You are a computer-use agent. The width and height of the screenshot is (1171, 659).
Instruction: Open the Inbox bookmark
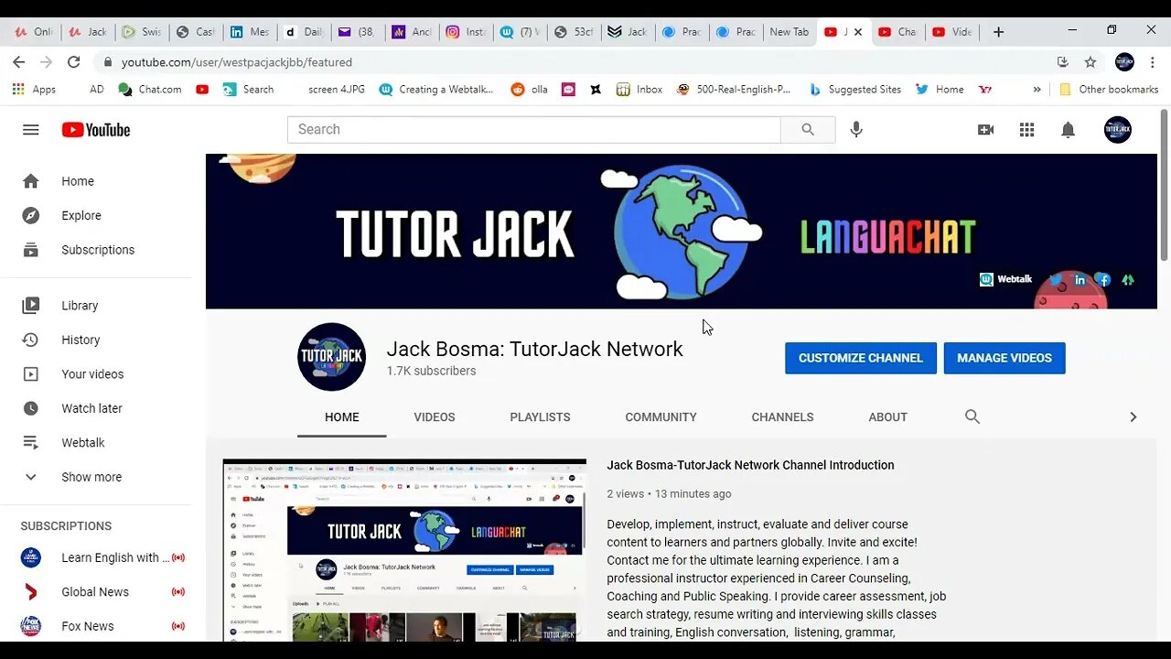coord(639,90)
